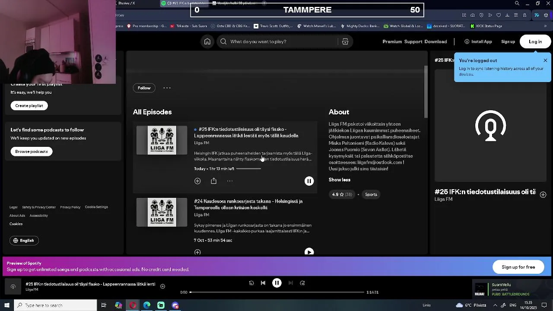This screenshot has height=311, width=553.
Task: Click taskbar 'Type here to search' box
Action: (x=55, y=305)
